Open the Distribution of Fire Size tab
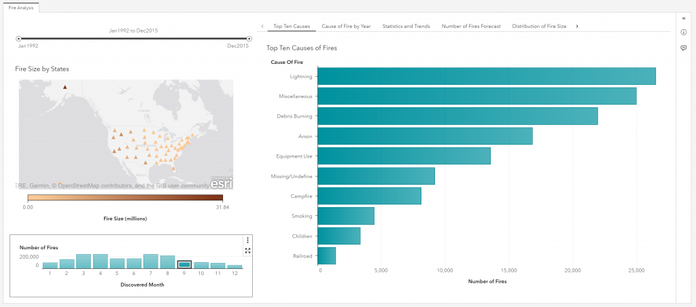The image size is (696, 307). [539, 26]
